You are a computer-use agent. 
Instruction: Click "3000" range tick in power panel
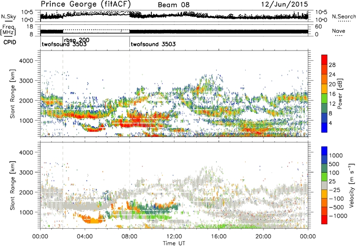26,81
